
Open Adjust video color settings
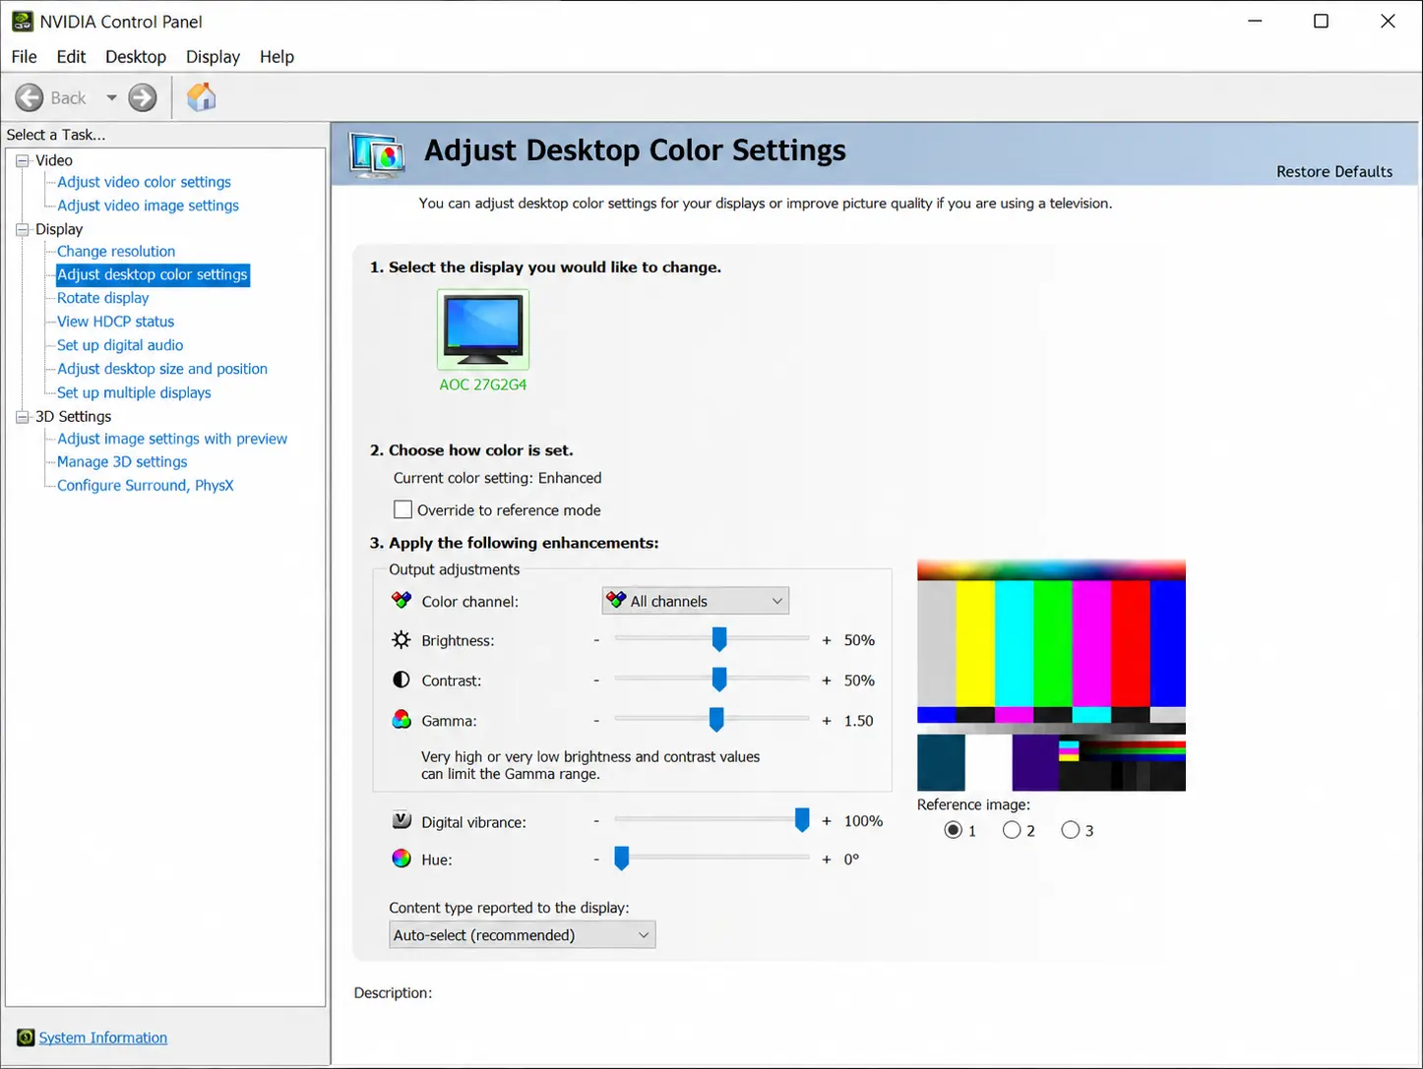click(x=144, y=182)
